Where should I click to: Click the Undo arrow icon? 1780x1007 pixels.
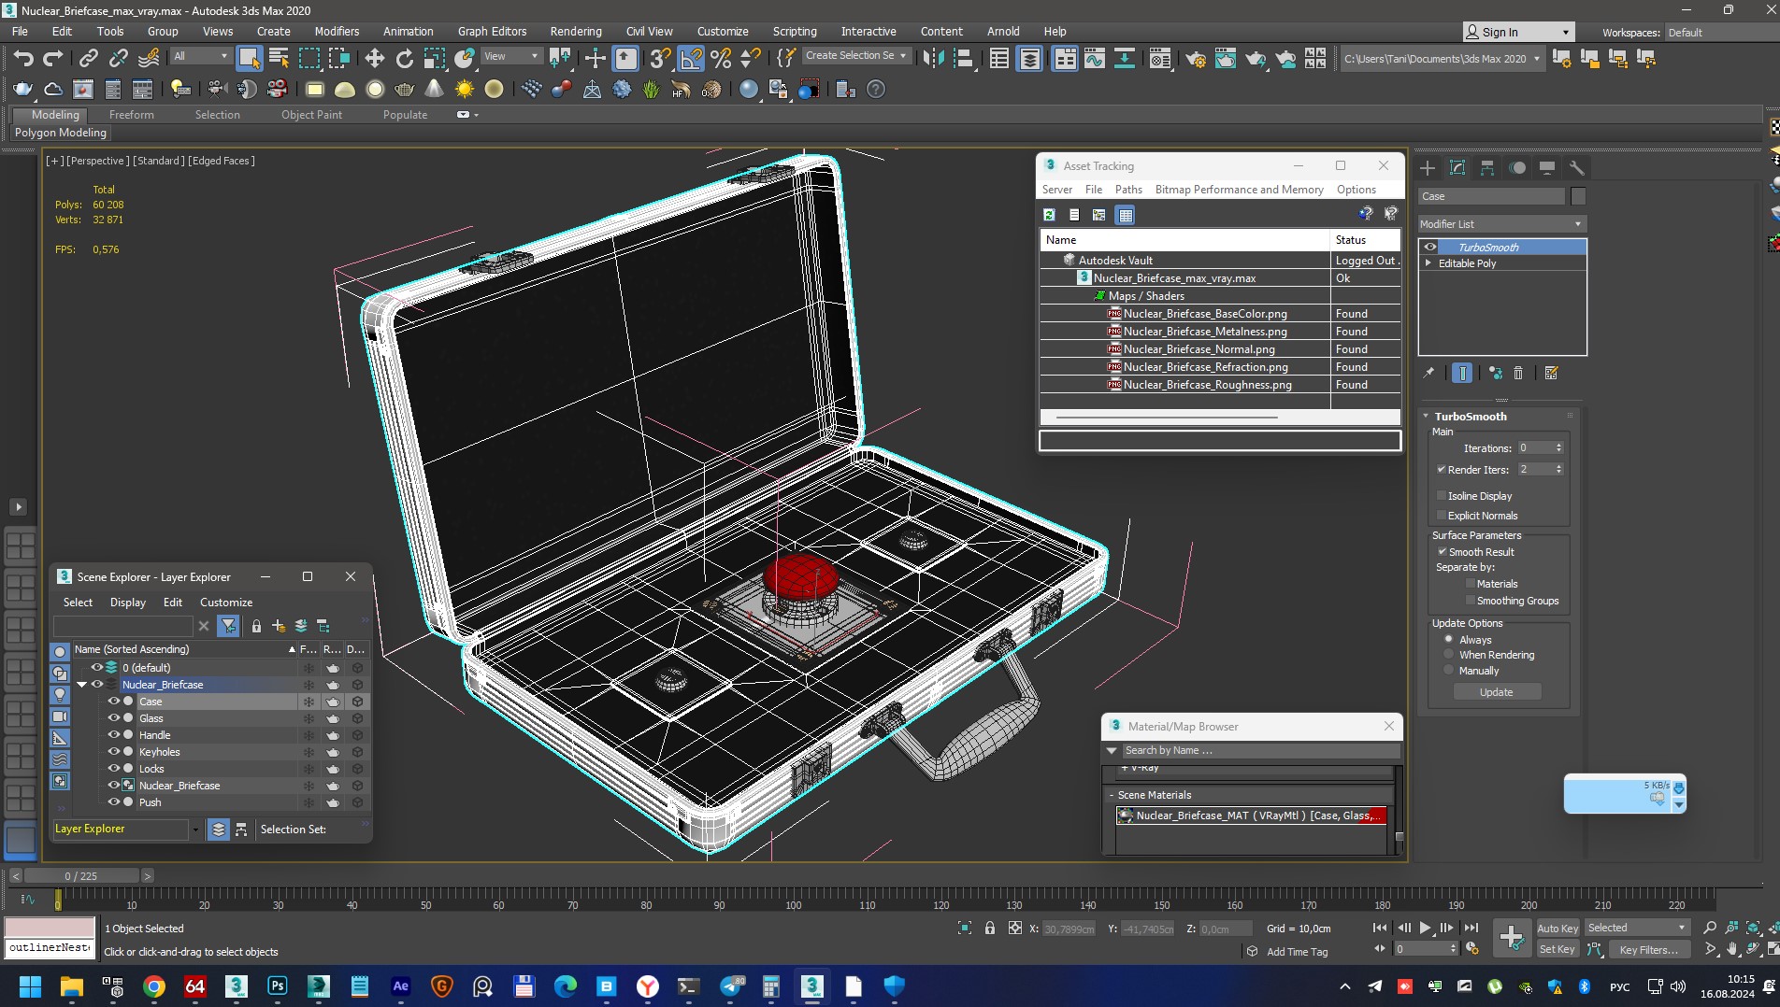[23, 59]
